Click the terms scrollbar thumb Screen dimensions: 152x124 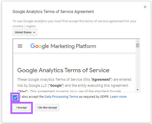coord(137,45)
